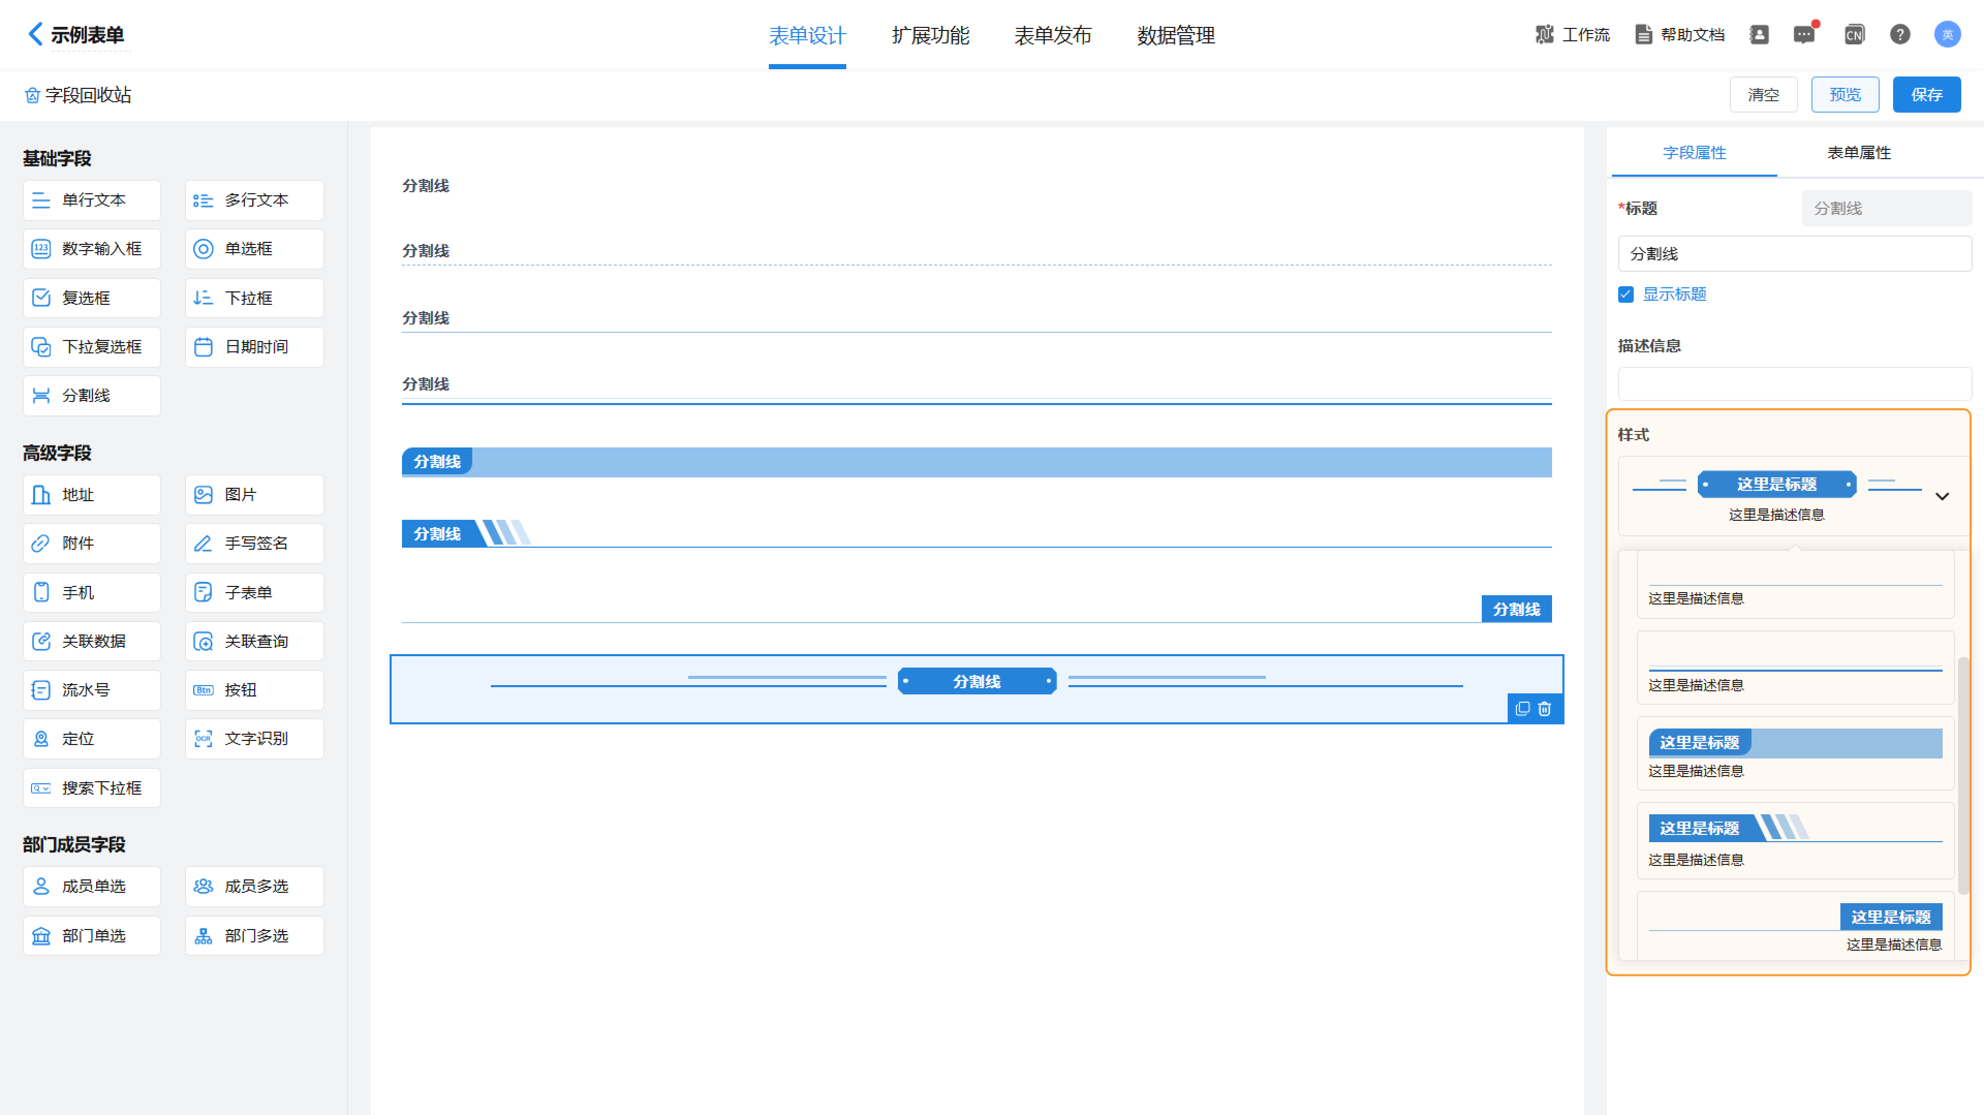Click the 保存 button

pyautogui.click(x=1926, y=95)
